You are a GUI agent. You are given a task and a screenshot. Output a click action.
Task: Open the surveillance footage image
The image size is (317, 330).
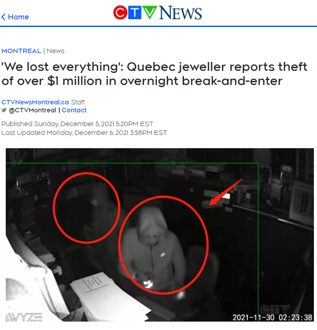[160, 234]
